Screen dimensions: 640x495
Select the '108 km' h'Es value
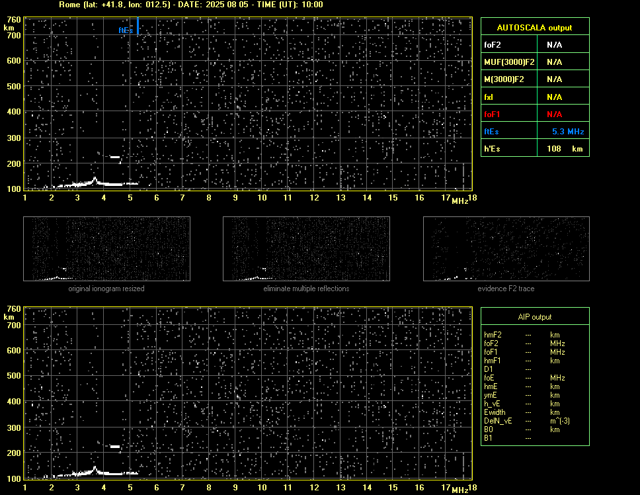pos(565,149)
